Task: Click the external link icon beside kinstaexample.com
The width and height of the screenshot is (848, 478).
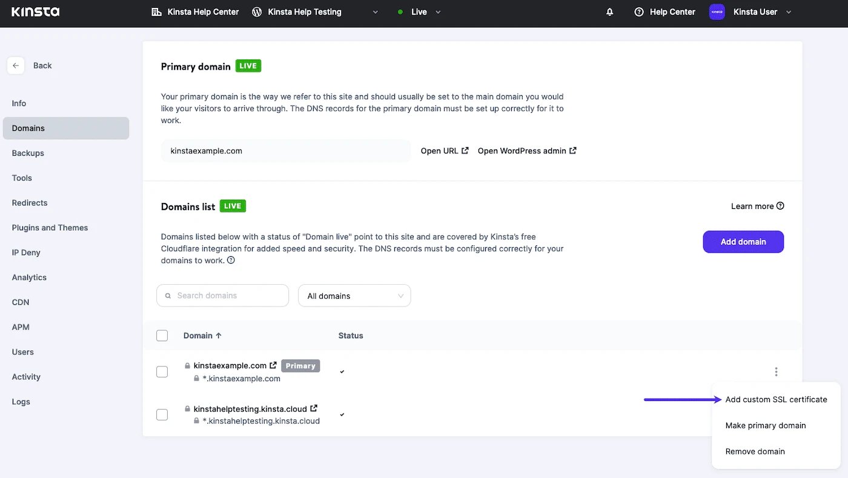Action: click(273, 365)
